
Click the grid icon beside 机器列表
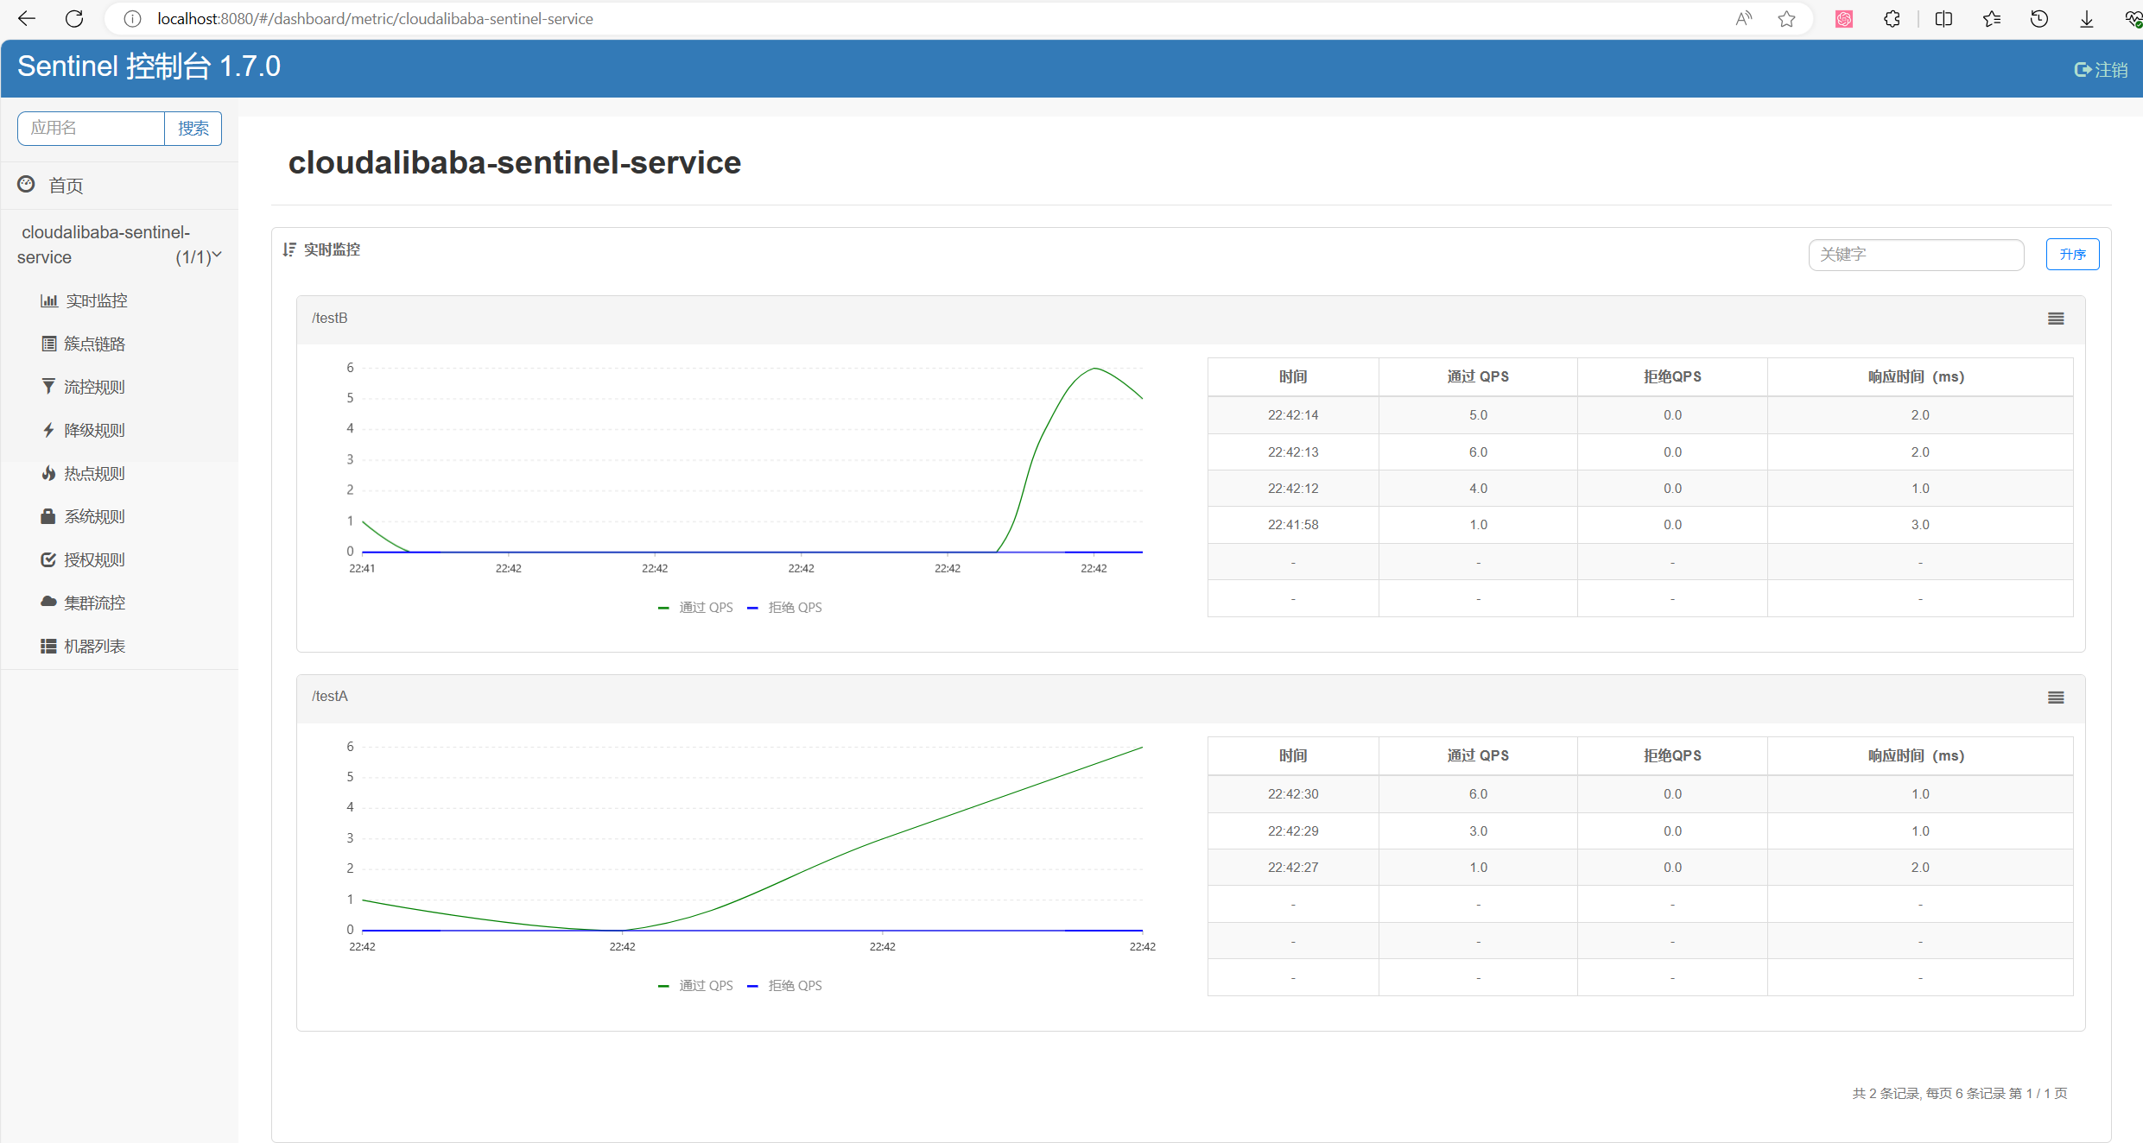click(x=48, y=646)
